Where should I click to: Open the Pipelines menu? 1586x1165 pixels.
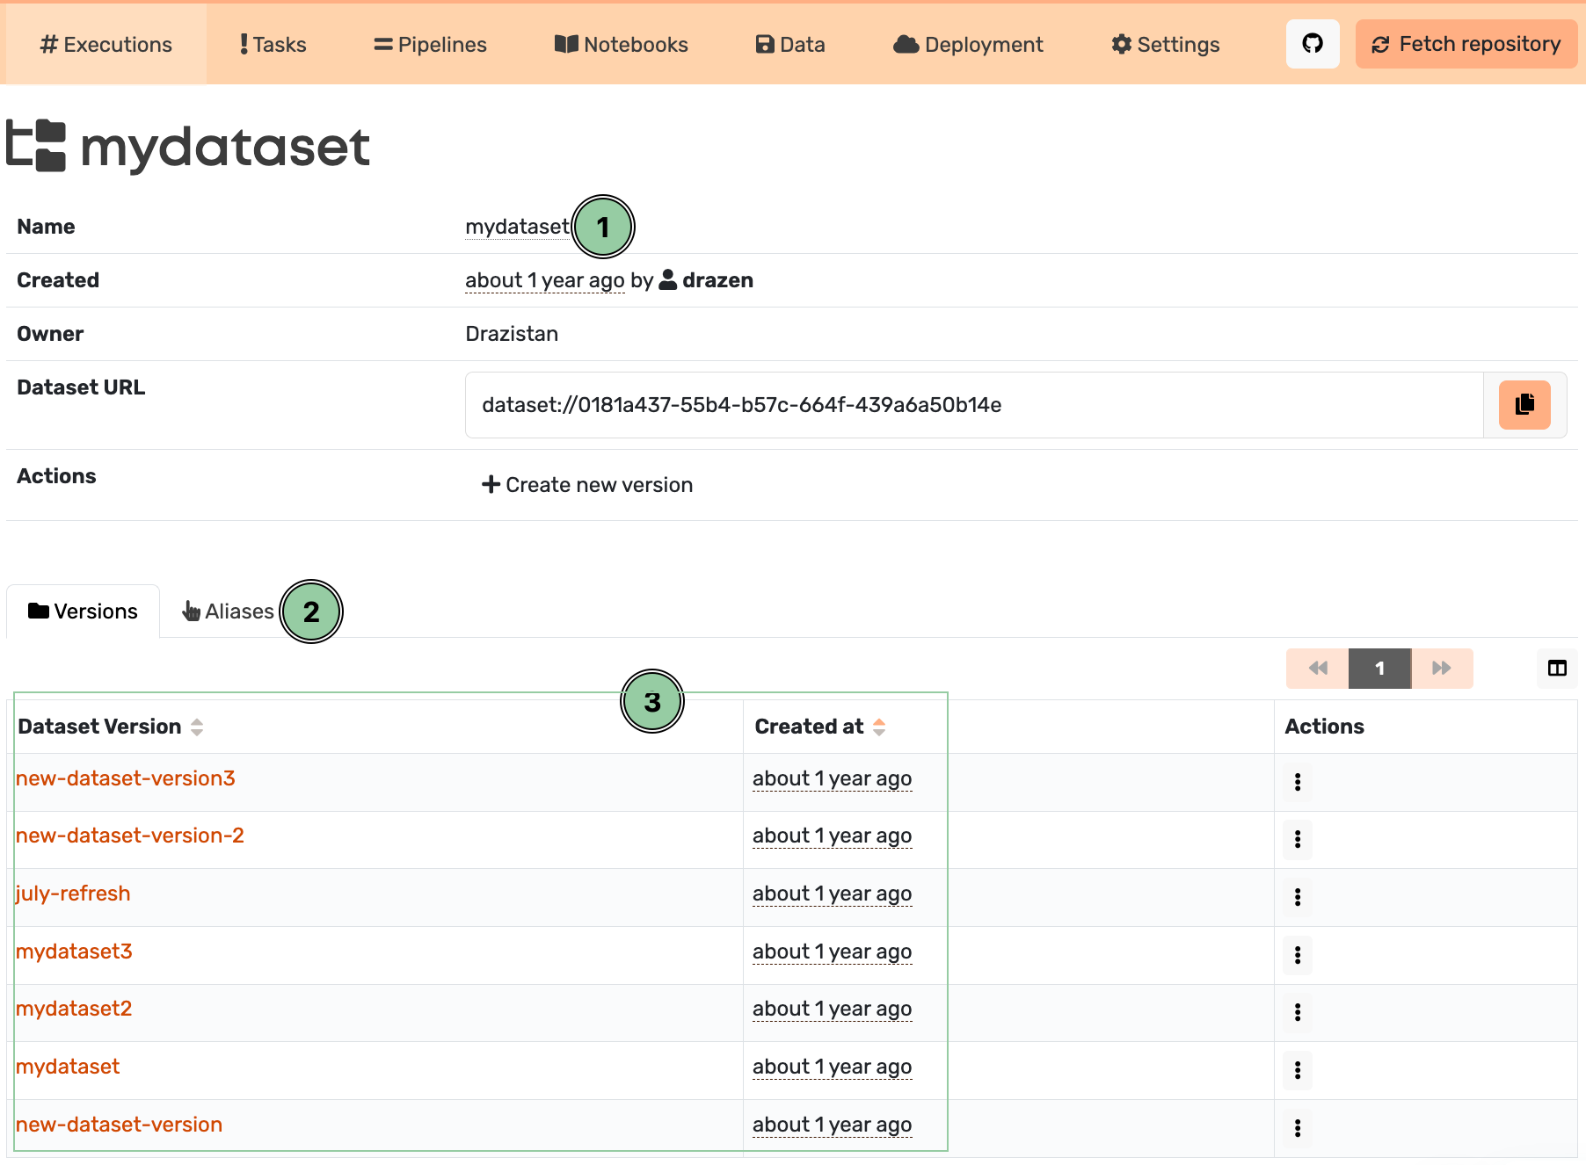tap(430, 45)
